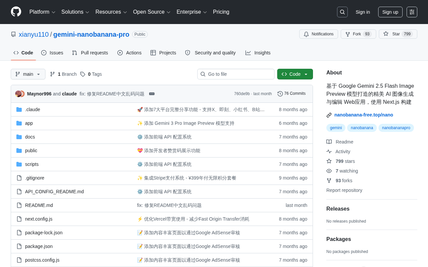
Task: Click the tag icon next to 0 Tags
Action: coord(83,74)
